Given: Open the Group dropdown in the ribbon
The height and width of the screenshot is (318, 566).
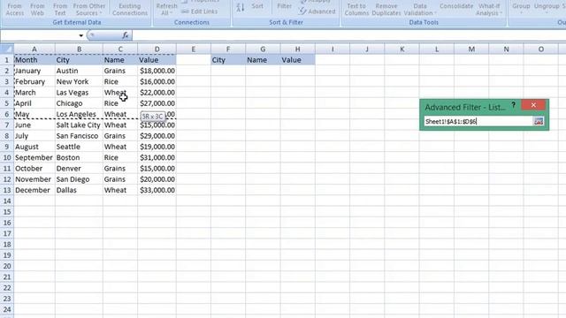Looking at the screenshot, I should pos(521,8).
